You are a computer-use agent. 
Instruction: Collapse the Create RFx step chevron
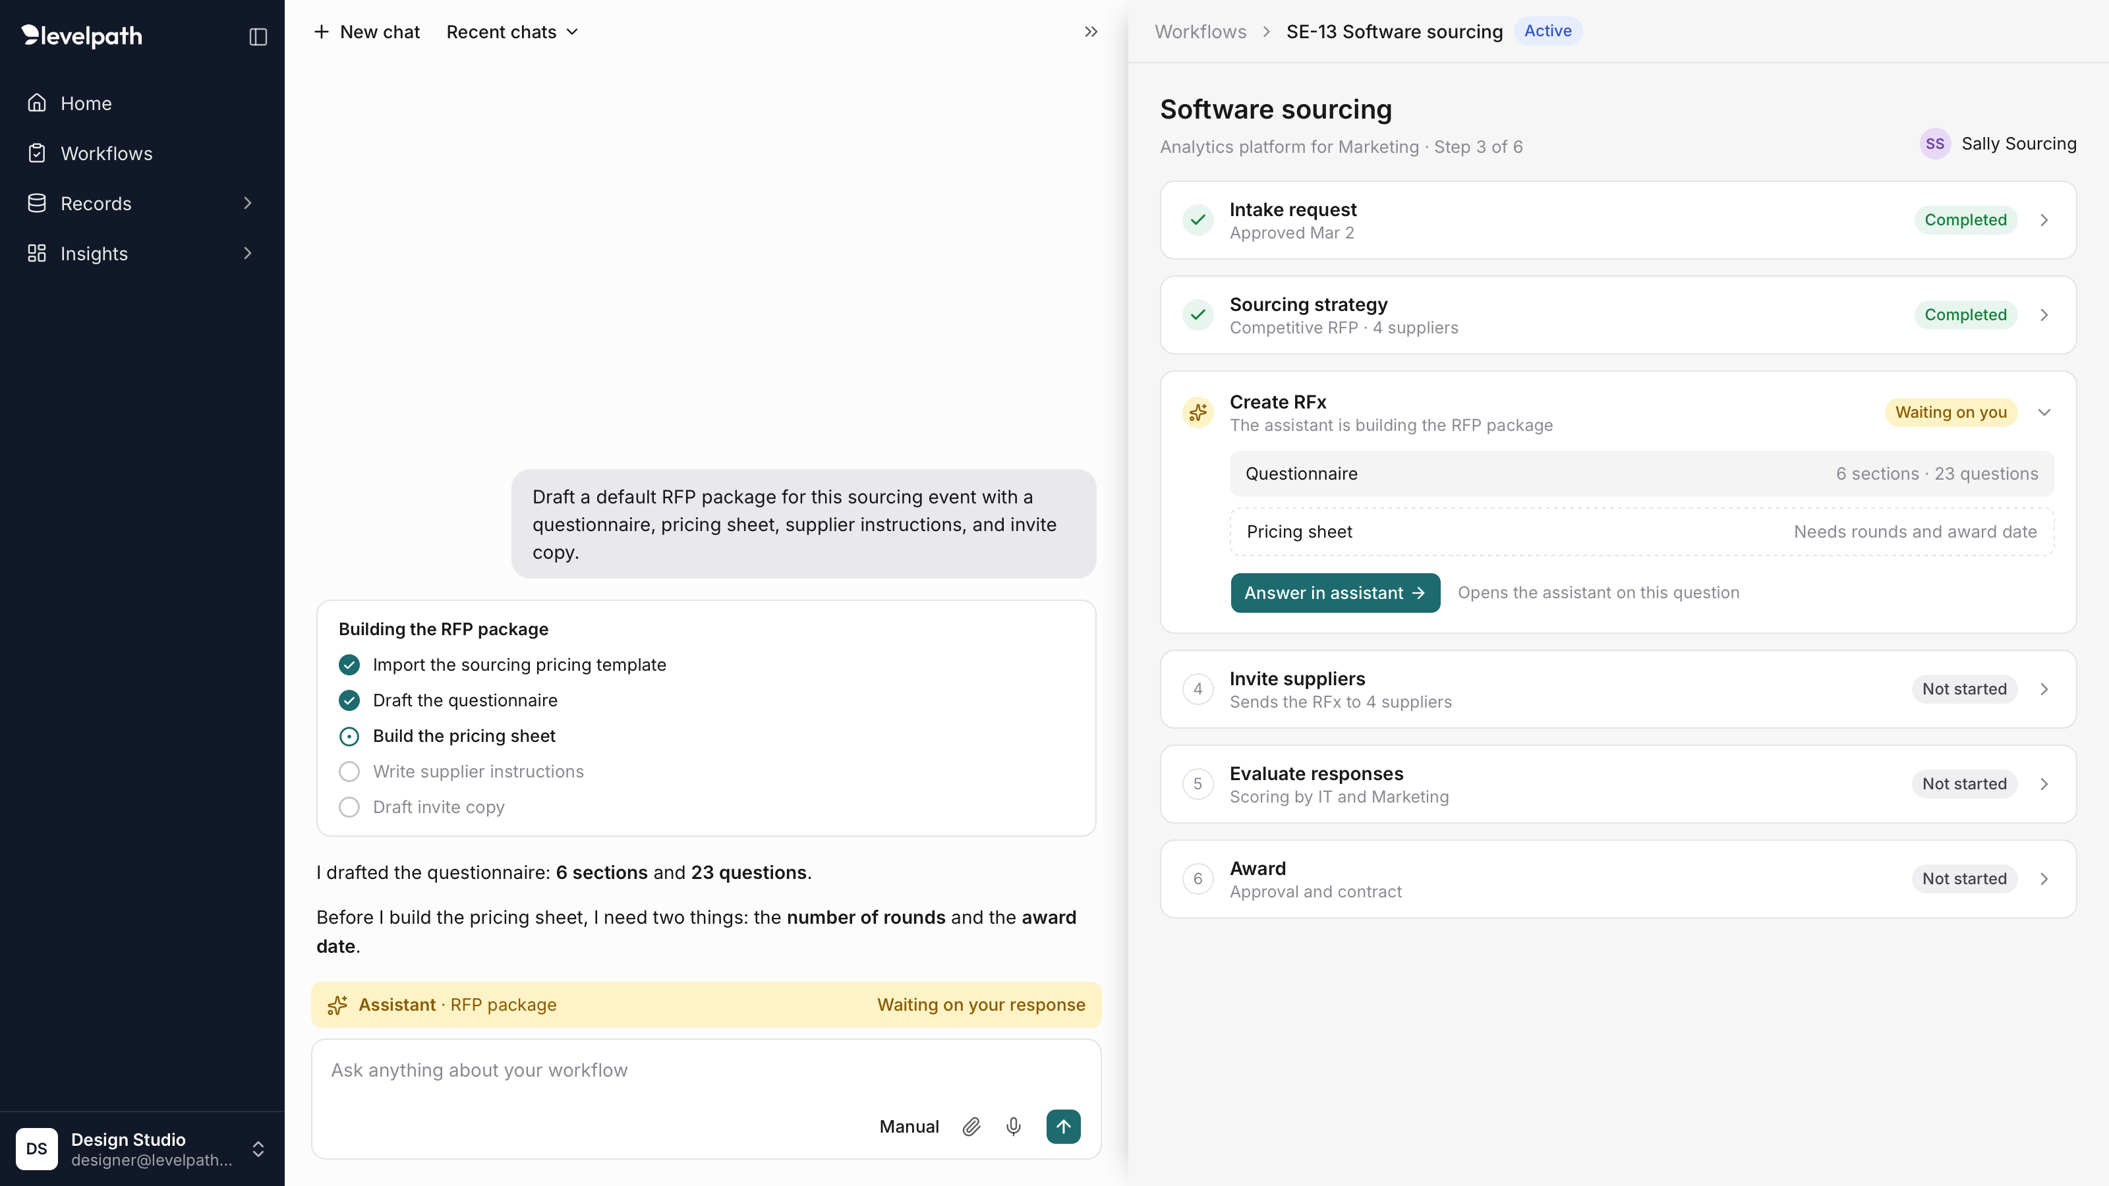(x=2044, y=412)
